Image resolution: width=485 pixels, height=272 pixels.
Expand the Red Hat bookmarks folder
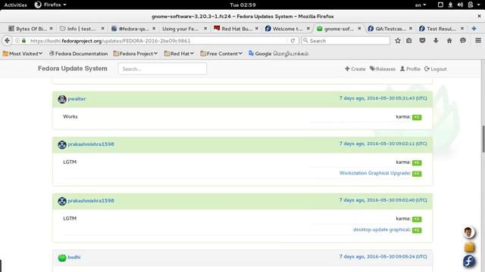pyautogui.click(x=179, y=54)
